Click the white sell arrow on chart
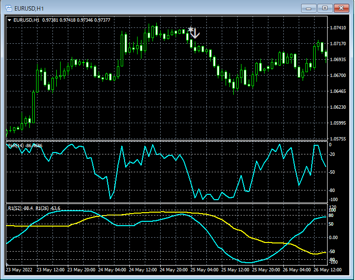The height and width of the screenshot is (280, 355). point(195,34)
